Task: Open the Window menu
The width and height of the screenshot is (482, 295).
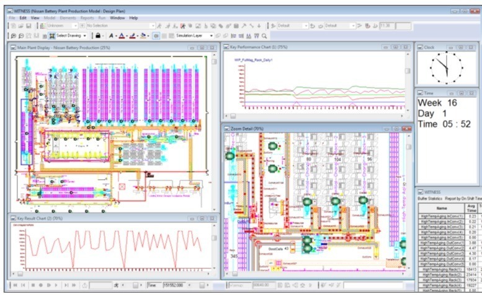Action: 117,18
